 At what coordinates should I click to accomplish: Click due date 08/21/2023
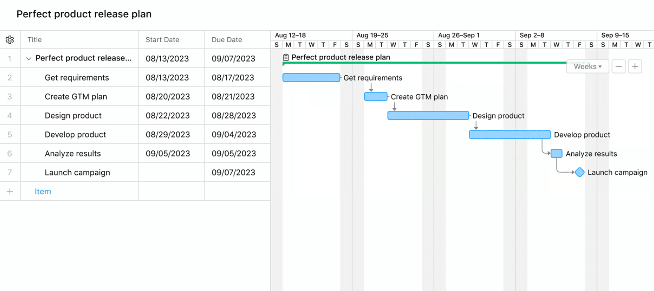tap(238, 97)
